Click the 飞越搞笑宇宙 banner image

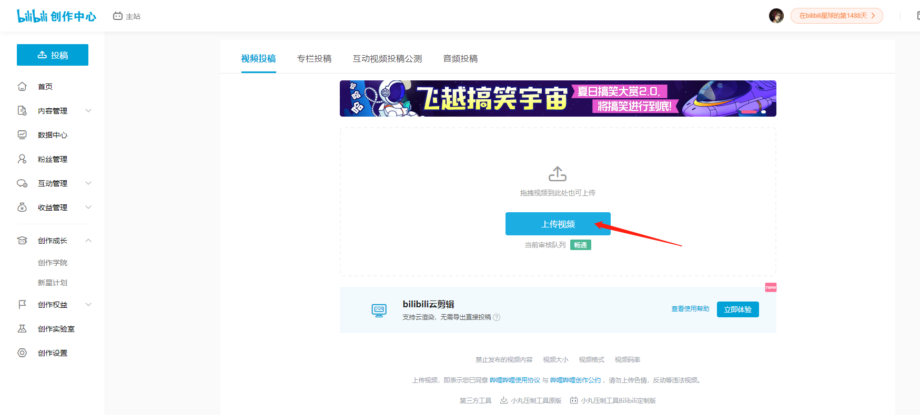click(558, 98)
